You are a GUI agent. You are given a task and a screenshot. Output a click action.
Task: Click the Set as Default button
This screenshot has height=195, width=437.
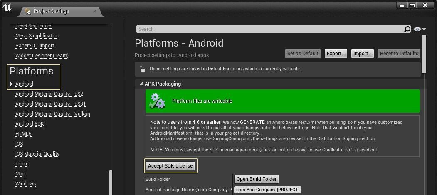pos(303,54)
